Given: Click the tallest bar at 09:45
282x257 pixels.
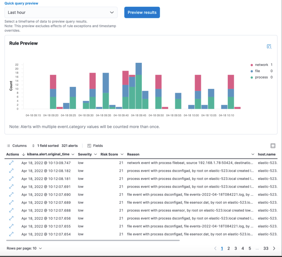Looking at the screenshot, I should [139, 87].
